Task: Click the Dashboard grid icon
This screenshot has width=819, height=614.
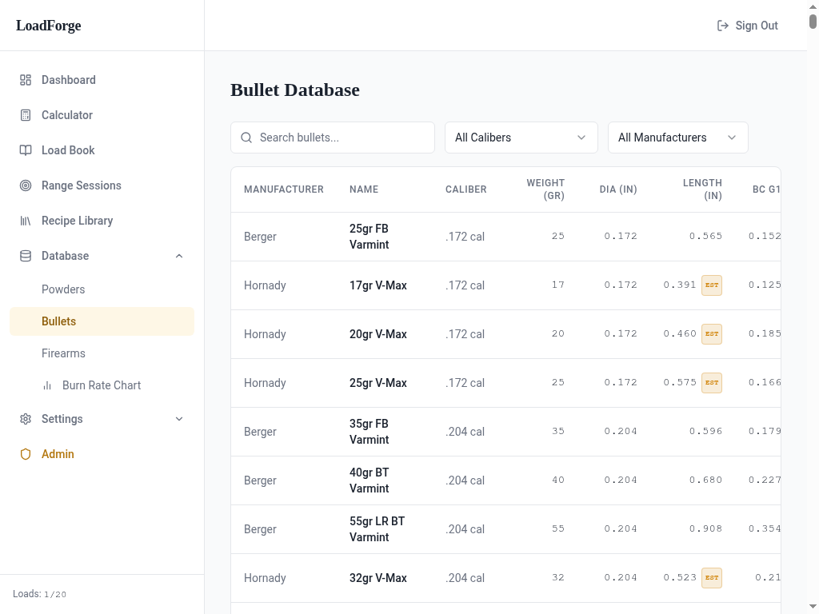Action: click(x=26, y=80)
